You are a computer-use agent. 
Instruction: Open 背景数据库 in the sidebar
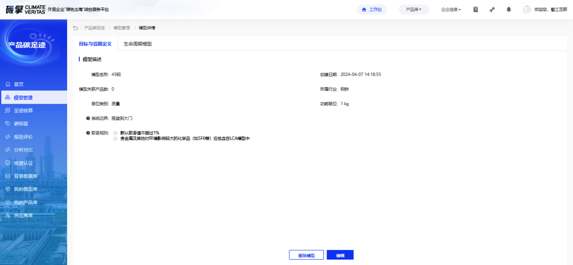[26, 176]
